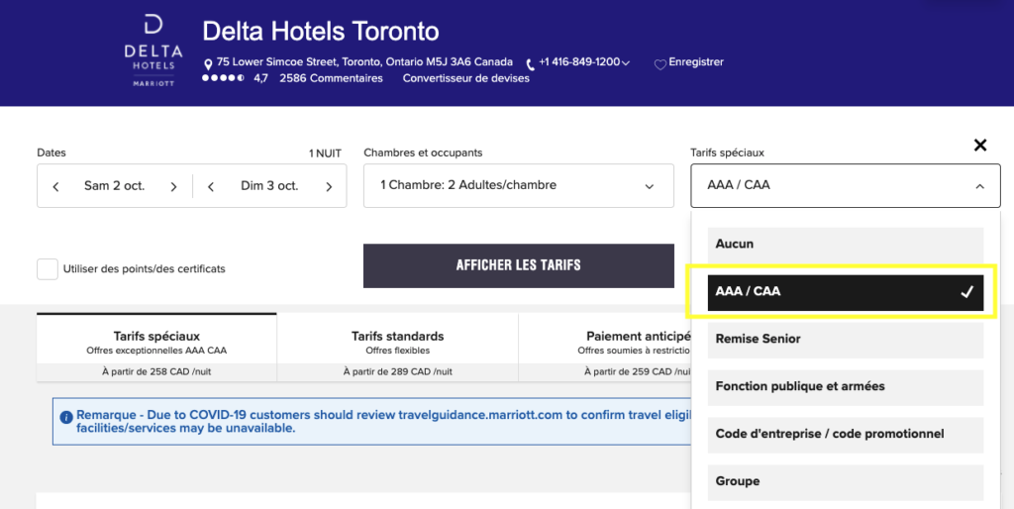
Task: Click the info icon in COVID-19 notice
Action: pyautogui.click(x=66, y=418)
